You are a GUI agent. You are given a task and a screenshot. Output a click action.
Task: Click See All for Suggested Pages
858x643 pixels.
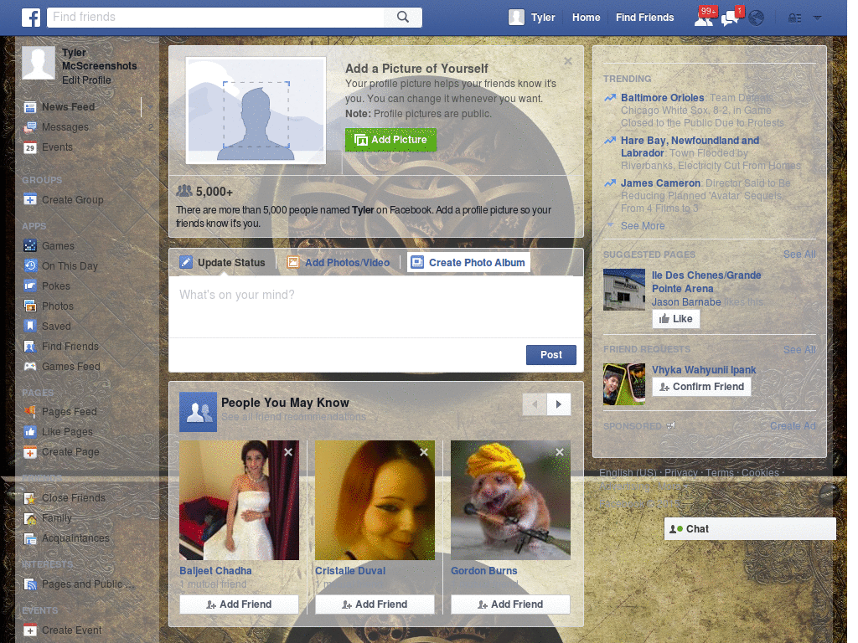point(799,255)
